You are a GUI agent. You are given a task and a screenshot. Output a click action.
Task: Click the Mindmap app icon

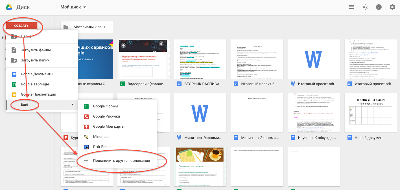[86, 137]
